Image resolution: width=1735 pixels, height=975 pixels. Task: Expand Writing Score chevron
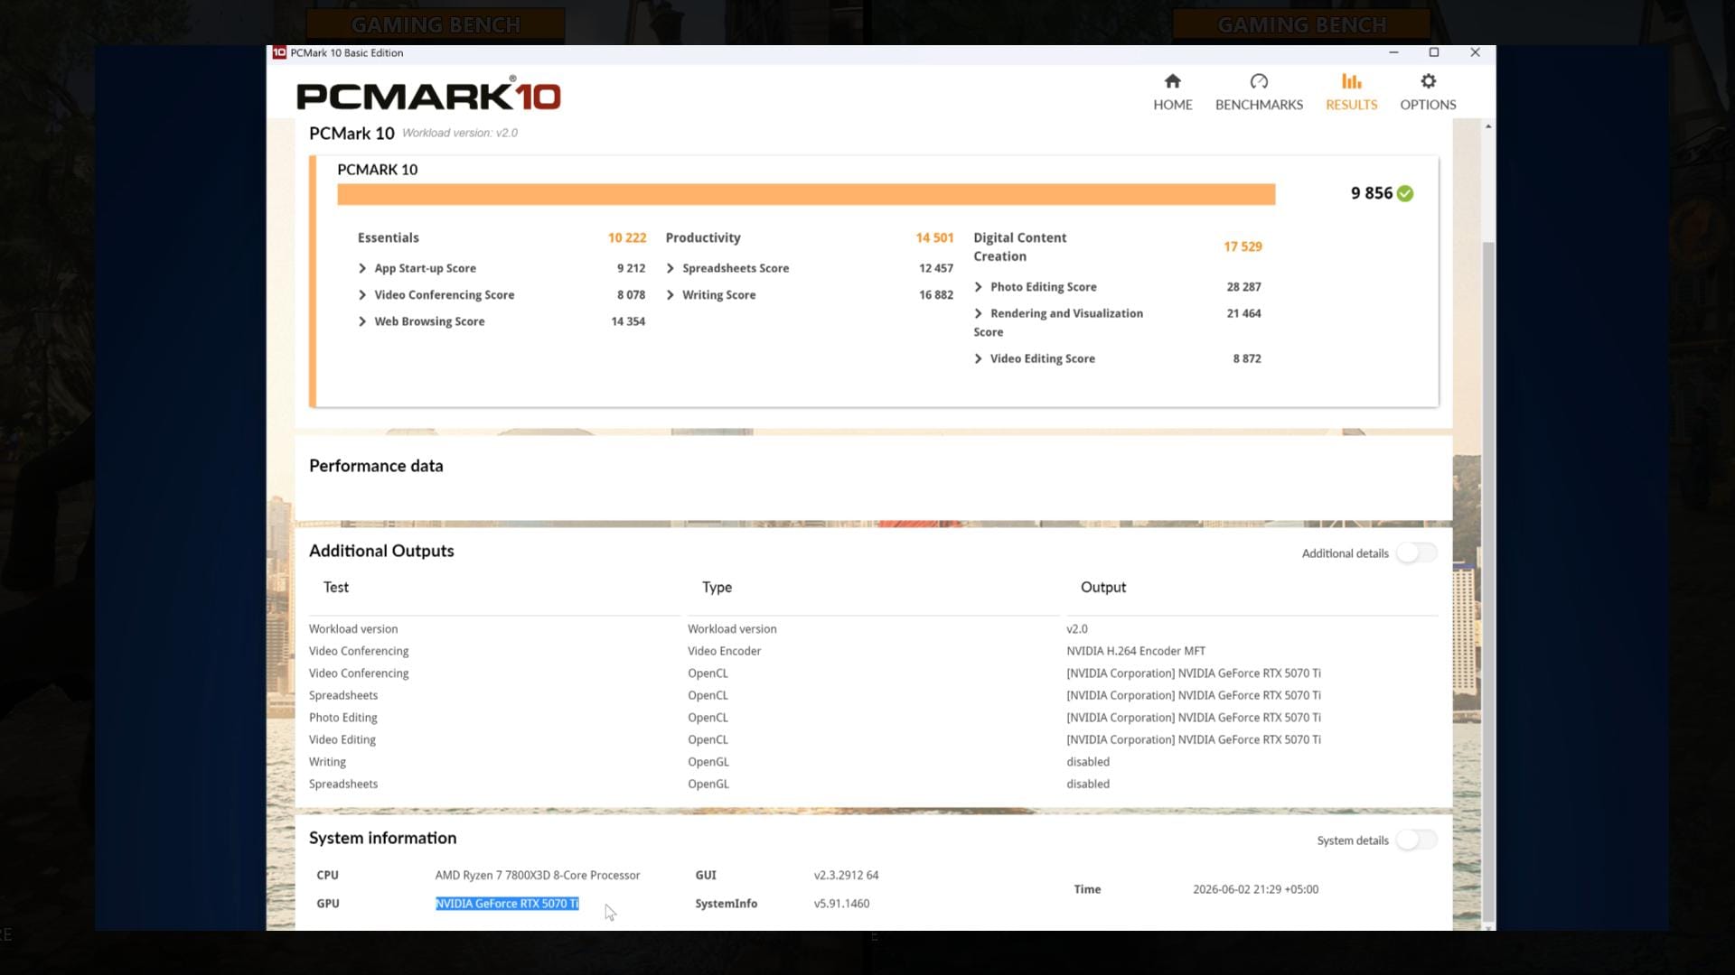pyautogui.click(x=671, y=295)
